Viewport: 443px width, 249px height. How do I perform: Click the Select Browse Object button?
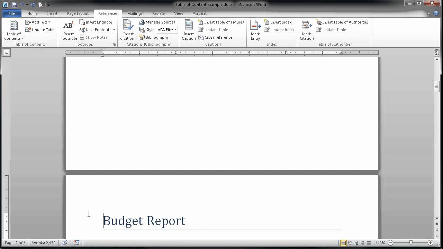pos(436,230)
